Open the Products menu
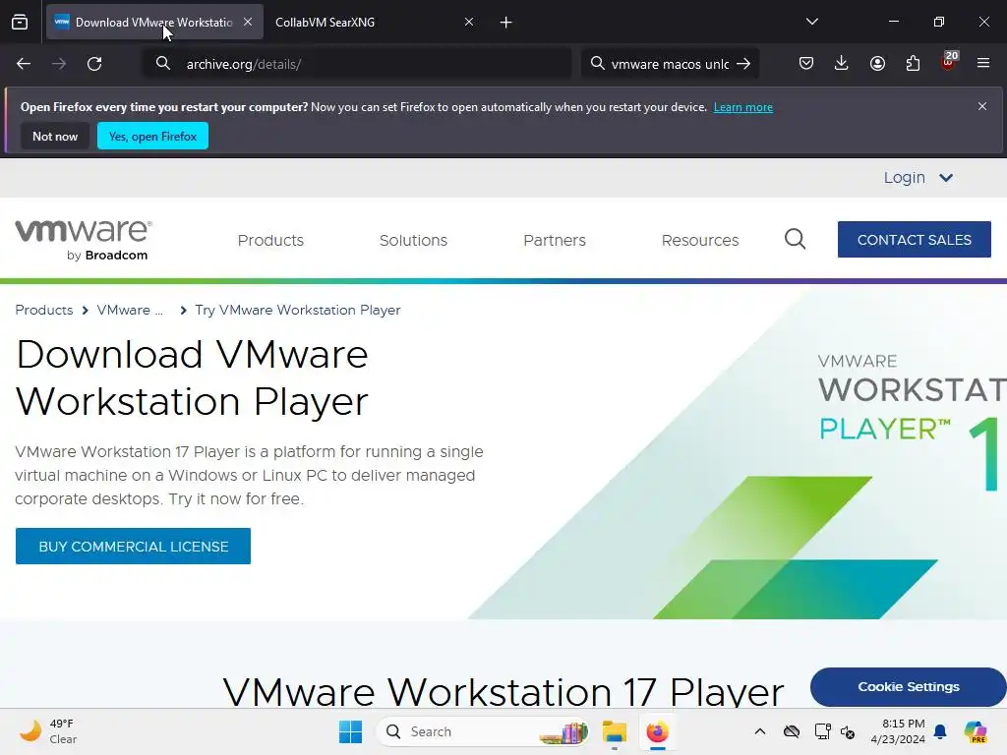 pos(270,240)
